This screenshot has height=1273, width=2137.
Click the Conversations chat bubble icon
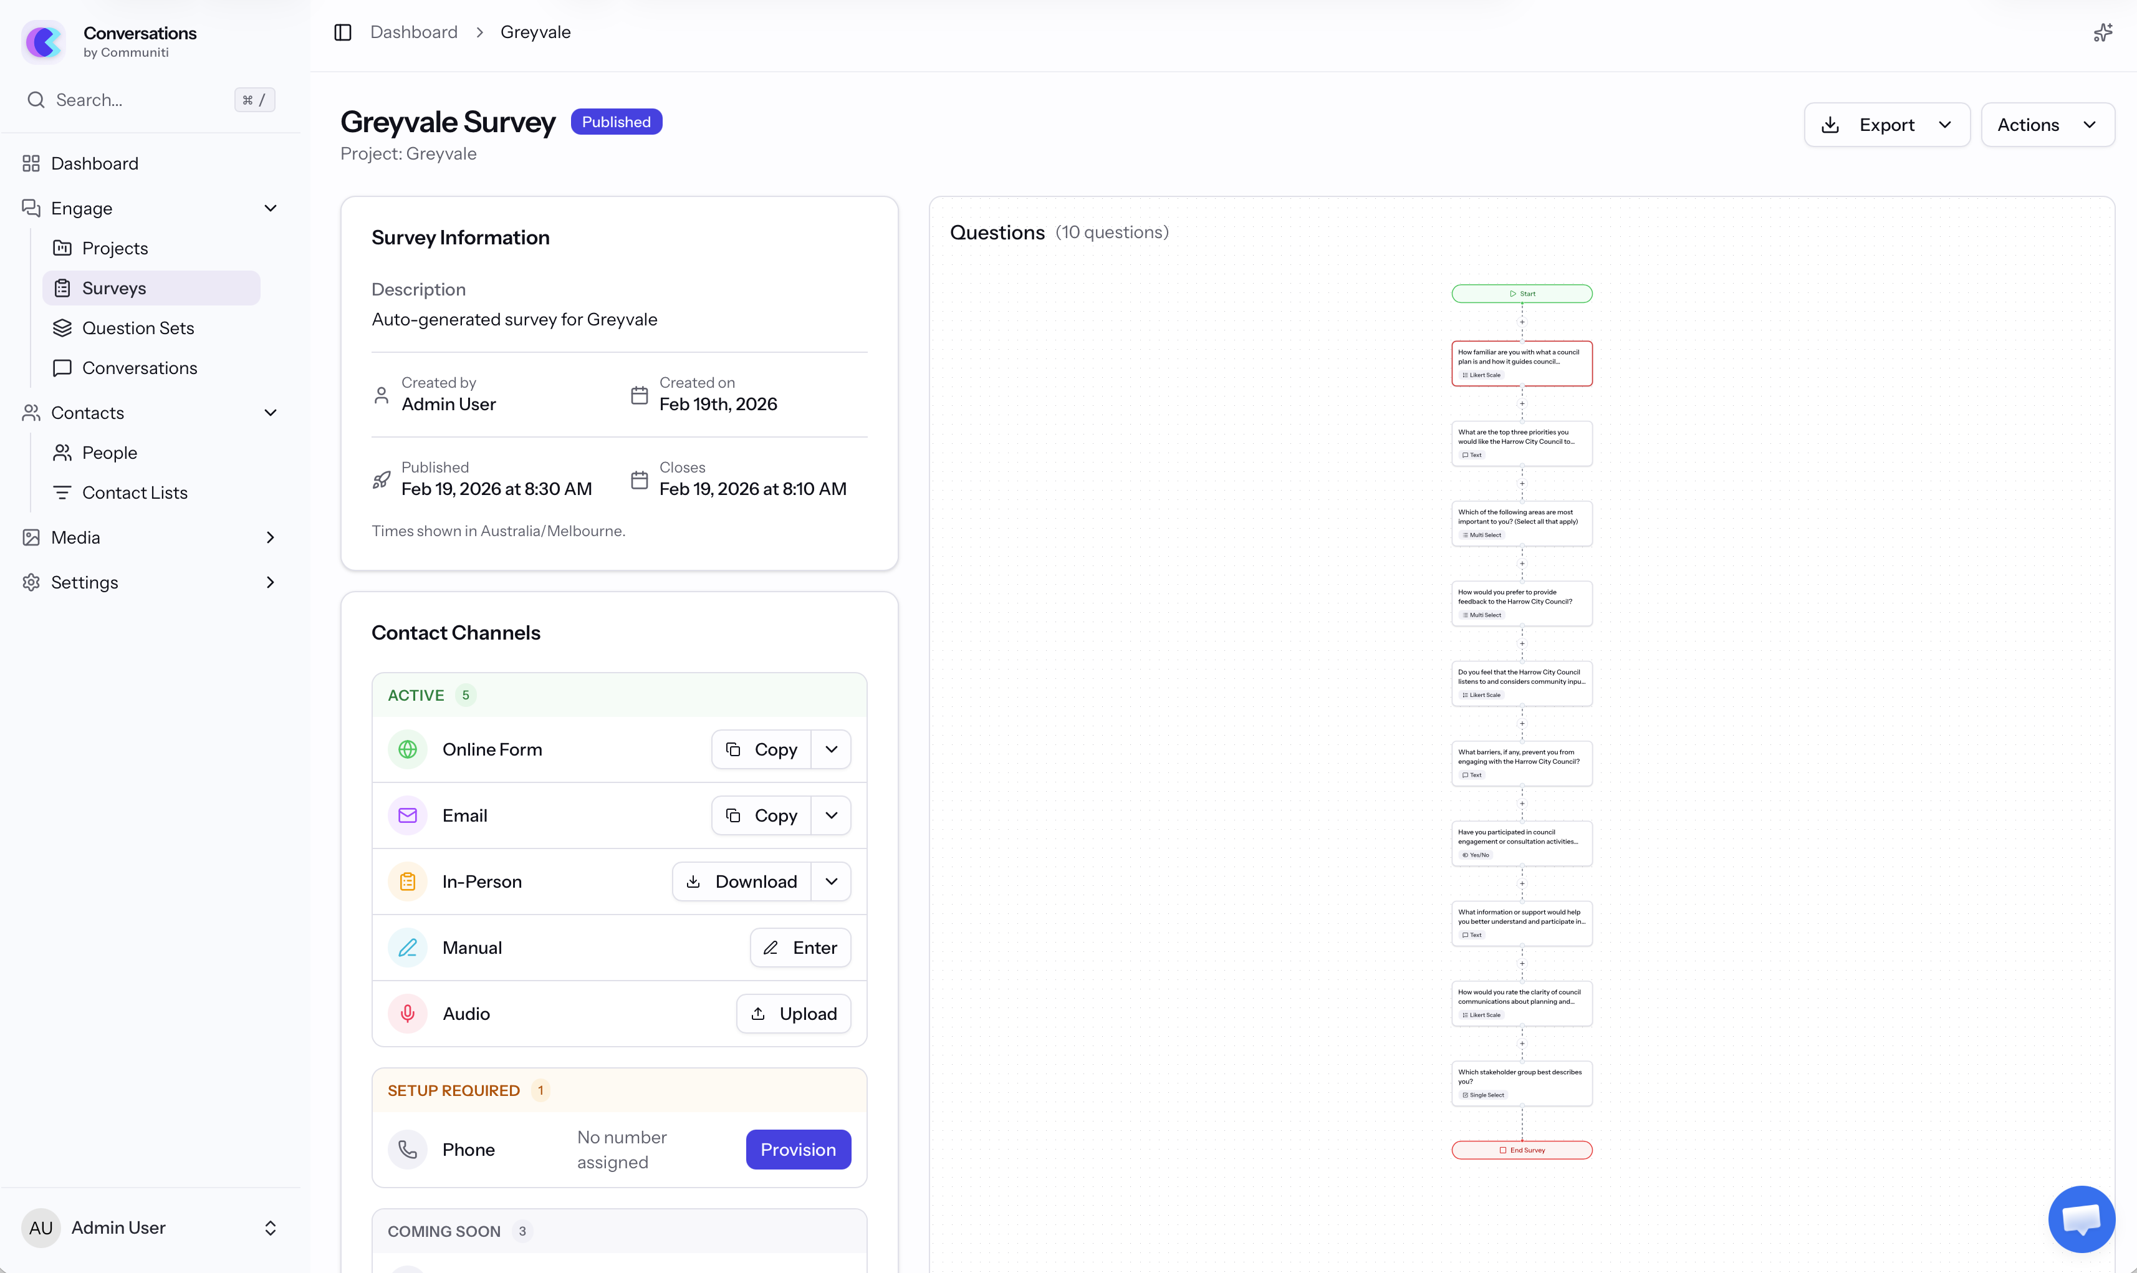64,367
